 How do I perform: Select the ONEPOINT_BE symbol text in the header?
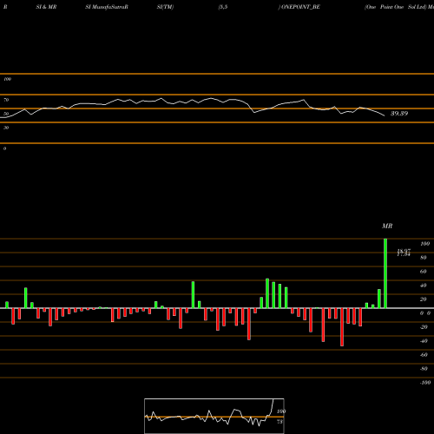(x=300, y=7)
